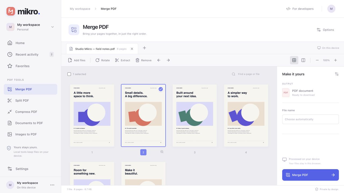Click magnifier icon under page 2
Image resolution: width=344 pixels, height=193 pixels.
162,152
